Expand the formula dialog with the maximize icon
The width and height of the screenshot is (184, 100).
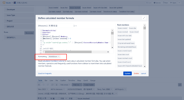click(x=144, y=18)
